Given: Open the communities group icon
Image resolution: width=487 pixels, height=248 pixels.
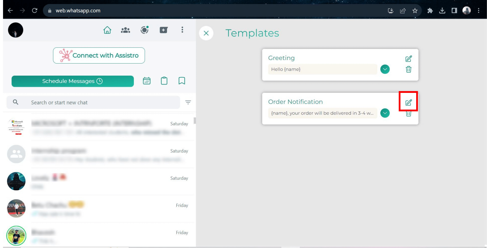Looking at the screenshot, I should 125,30.
